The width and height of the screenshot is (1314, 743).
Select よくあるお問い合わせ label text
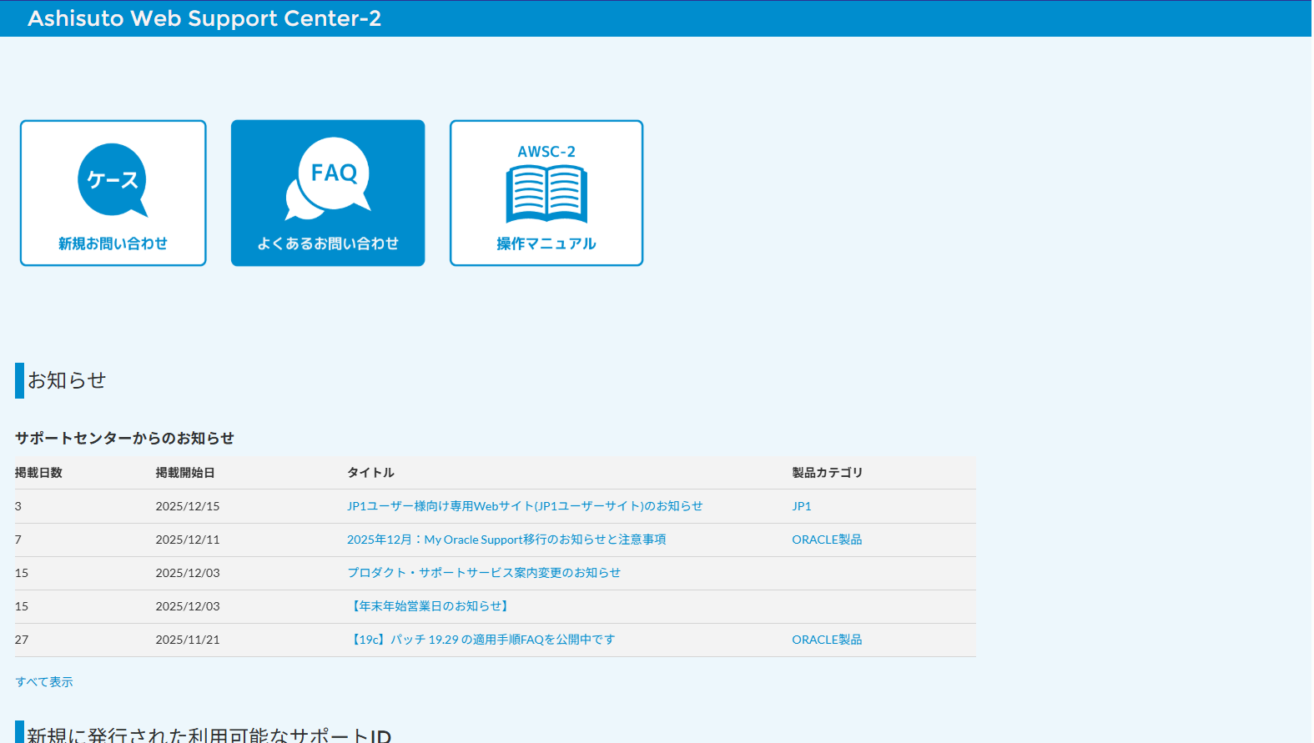(x=328, y=243)
